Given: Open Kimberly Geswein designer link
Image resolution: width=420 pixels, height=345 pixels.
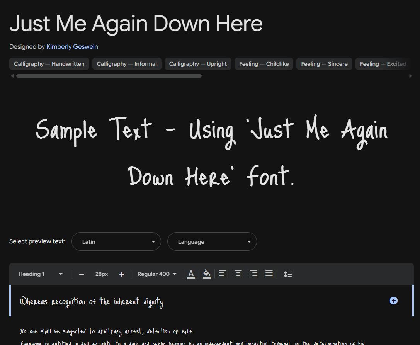Looking at the screenshot, I should [72, 47].
